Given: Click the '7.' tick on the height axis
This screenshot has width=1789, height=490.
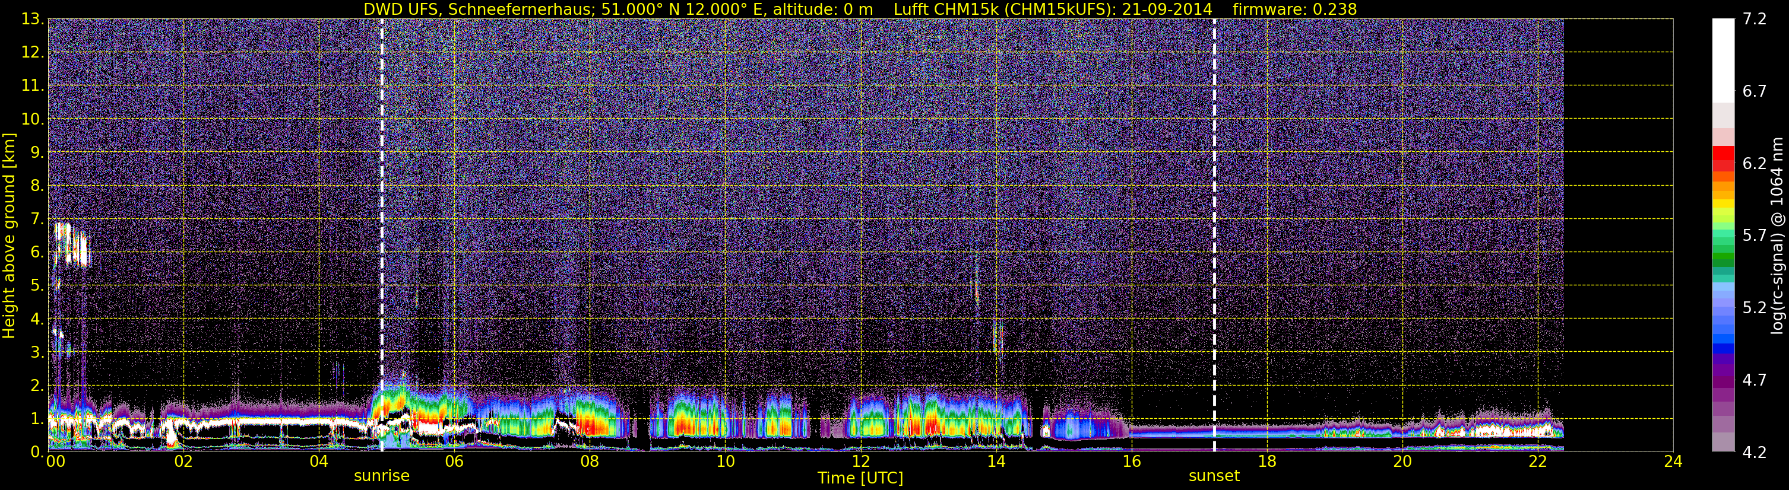Looking at the screenshot, I should click(36, 219).
